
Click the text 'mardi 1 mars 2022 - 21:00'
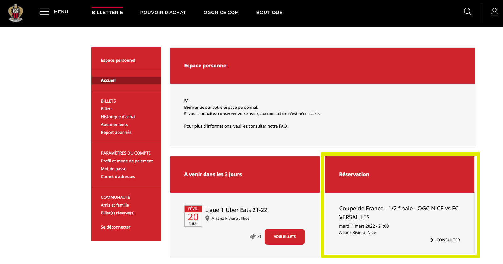click(364, 226)
